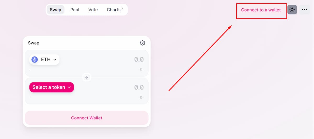
Task: Click Connect to a wallet in header
Action: tap(261, 10)
